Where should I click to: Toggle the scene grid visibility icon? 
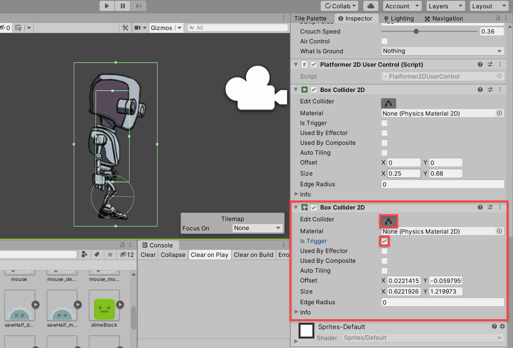point(18,28)
